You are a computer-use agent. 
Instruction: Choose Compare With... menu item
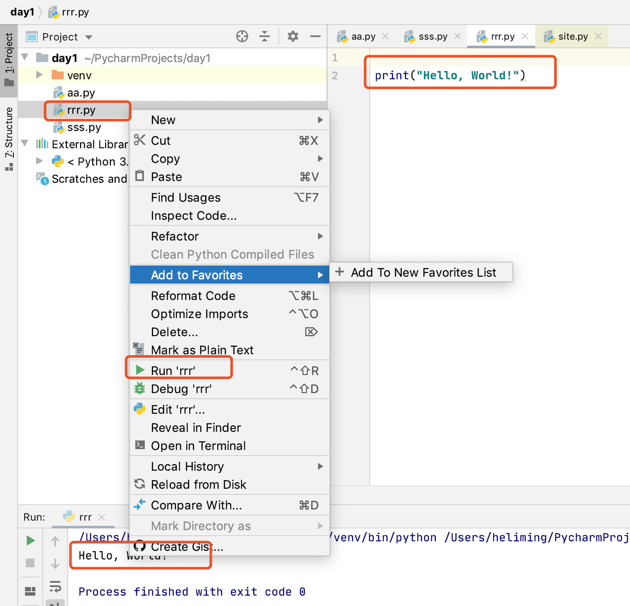230,505
